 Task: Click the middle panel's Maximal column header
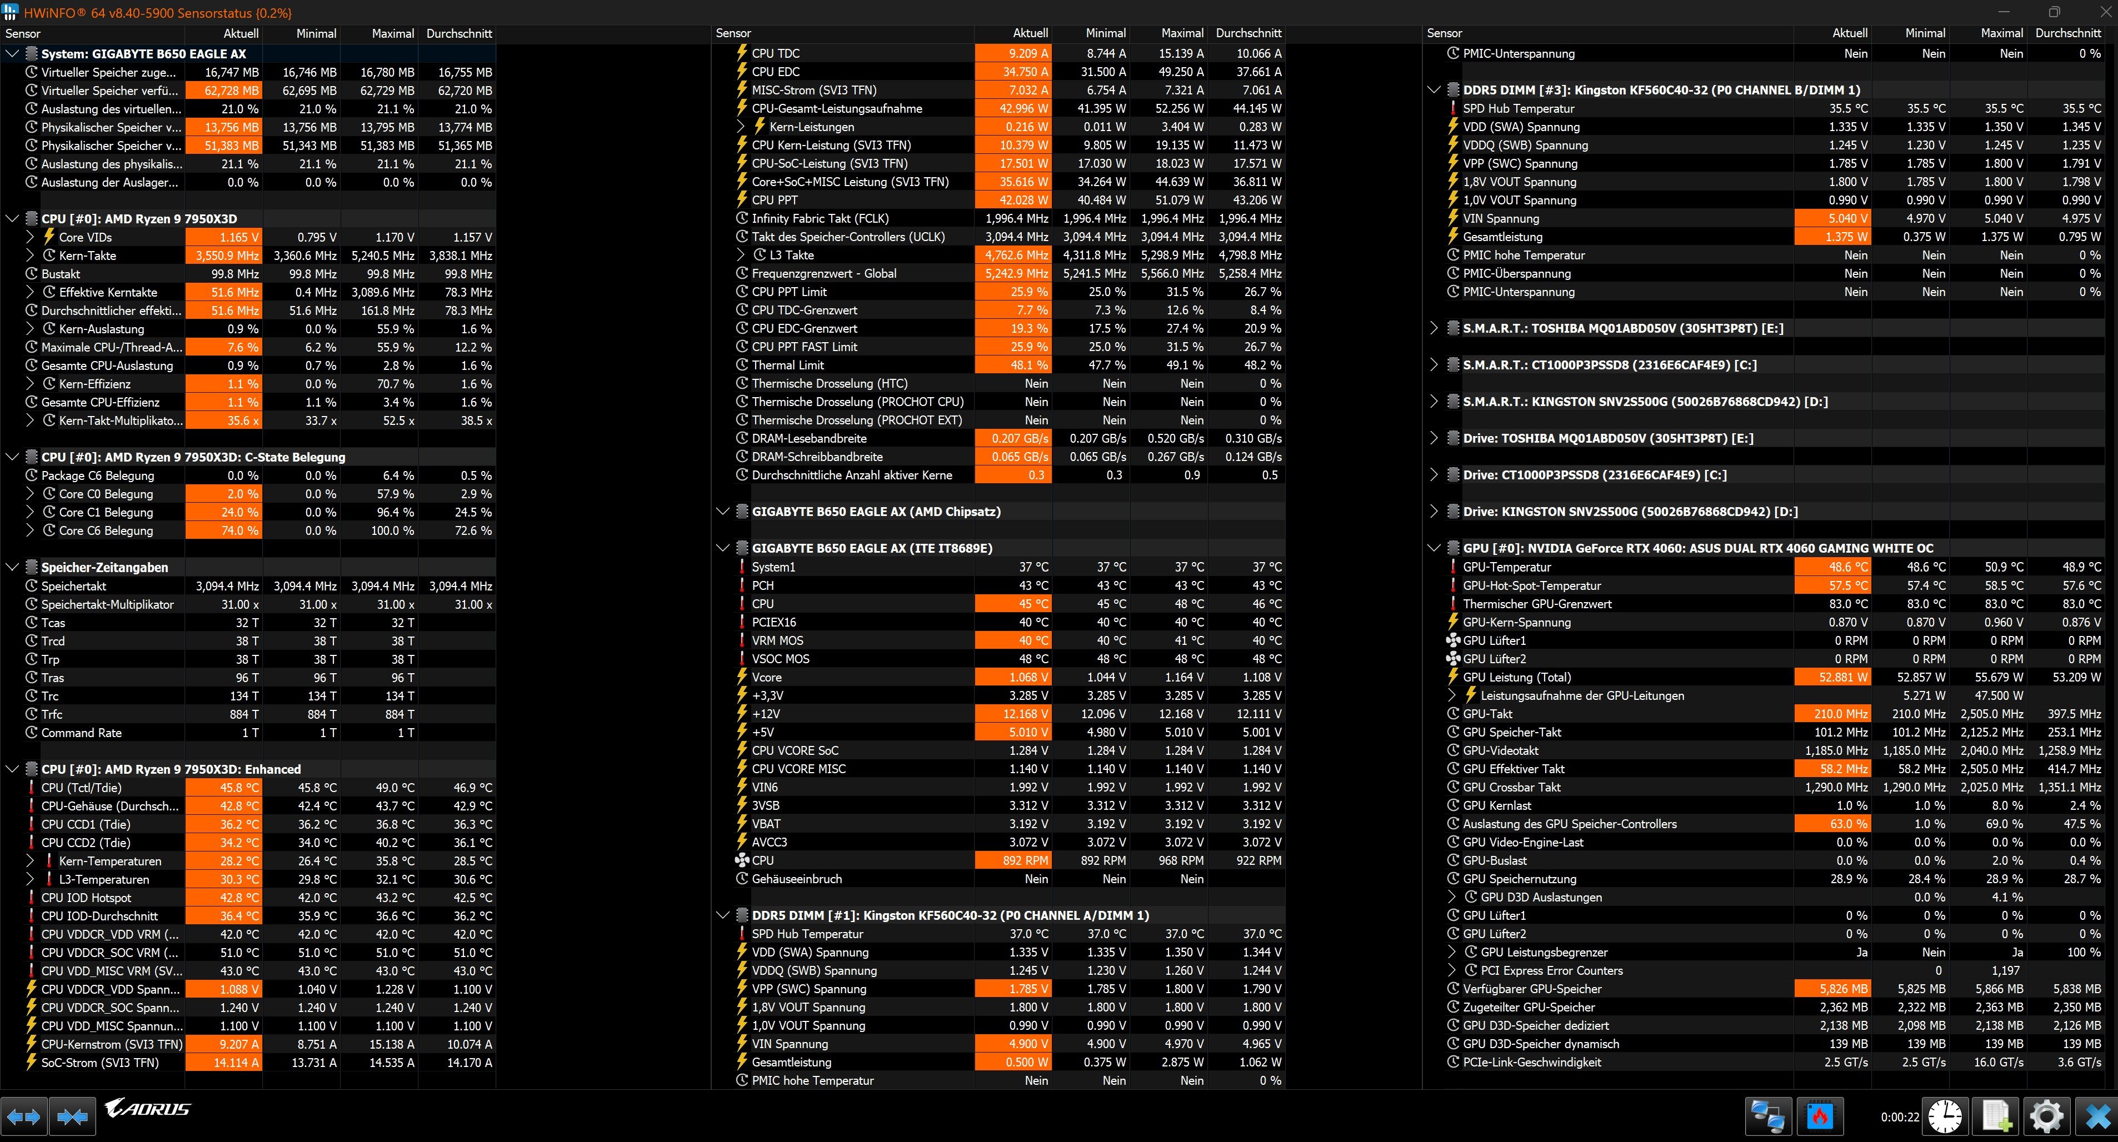pyautogui.click(x=1181, y=34)
